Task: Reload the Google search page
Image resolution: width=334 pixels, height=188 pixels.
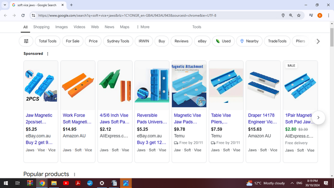Action: 23,15
